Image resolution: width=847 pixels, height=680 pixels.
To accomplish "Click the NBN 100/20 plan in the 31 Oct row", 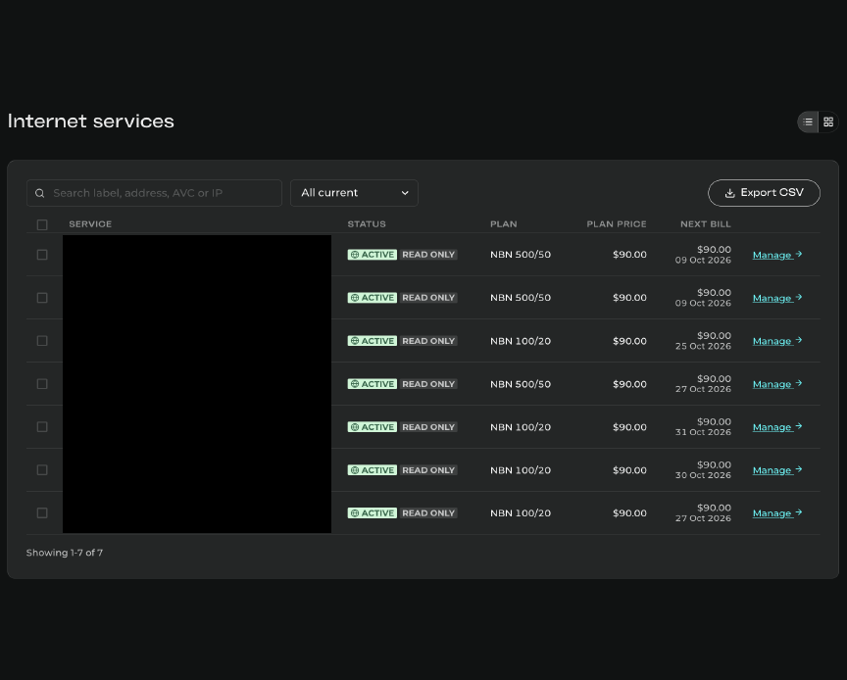I will click(521, 426).
